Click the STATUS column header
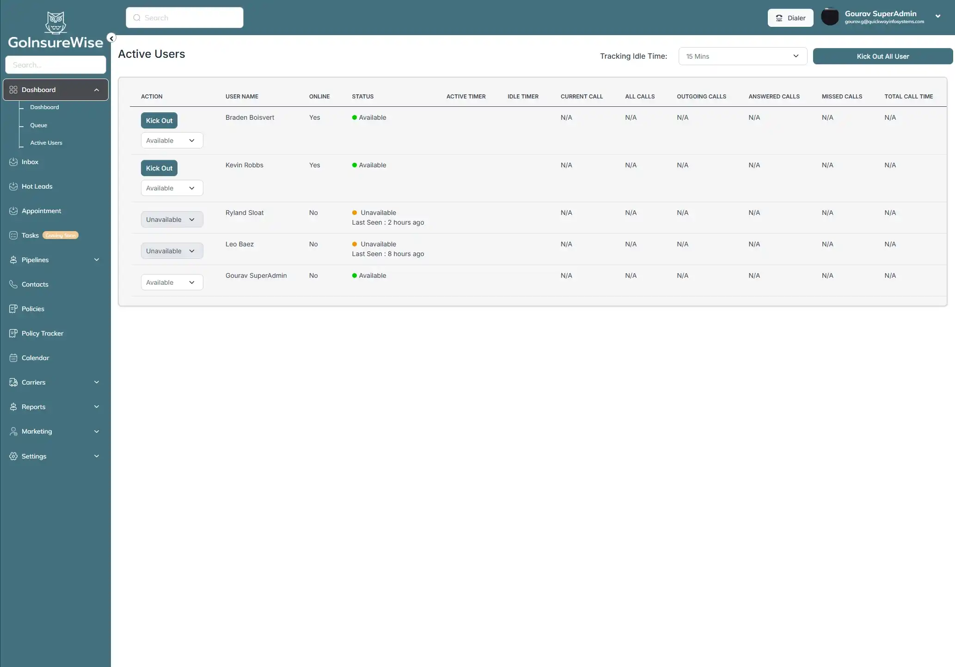 point(362,97)
